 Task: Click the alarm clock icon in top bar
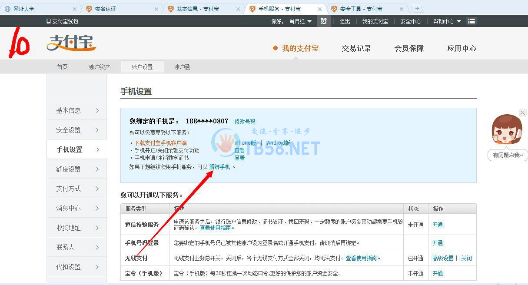coord(324,21)
